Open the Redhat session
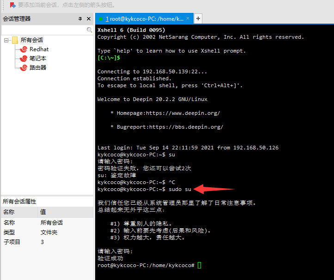The height and width of the screenshot is (280, 334). pos(39,49)
